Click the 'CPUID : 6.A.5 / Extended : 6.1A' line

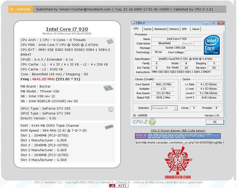click(x=47, y=60)
